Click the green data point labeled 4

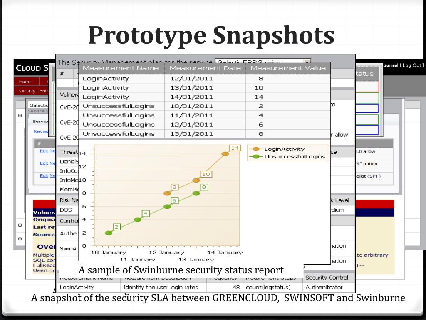pyautogui.click(x=138, y=220)
